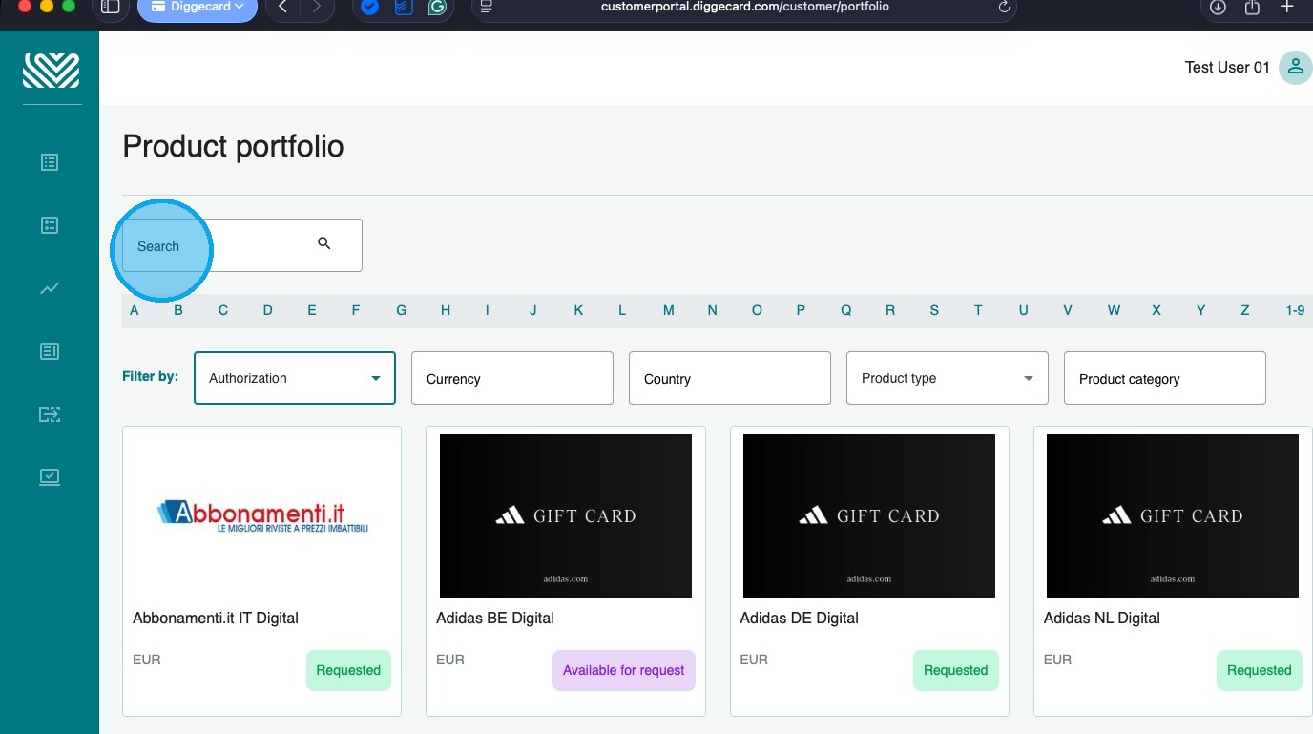The height and width of the screenshot is (734, 1313).
Task: Click Available for request on Adidas BE Digital
Action: click(624, 670)
